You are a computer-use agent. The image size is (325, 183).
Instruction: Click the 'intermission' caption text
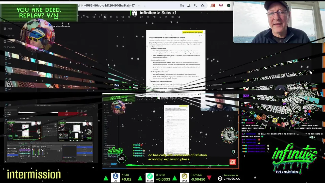[34, 175]
